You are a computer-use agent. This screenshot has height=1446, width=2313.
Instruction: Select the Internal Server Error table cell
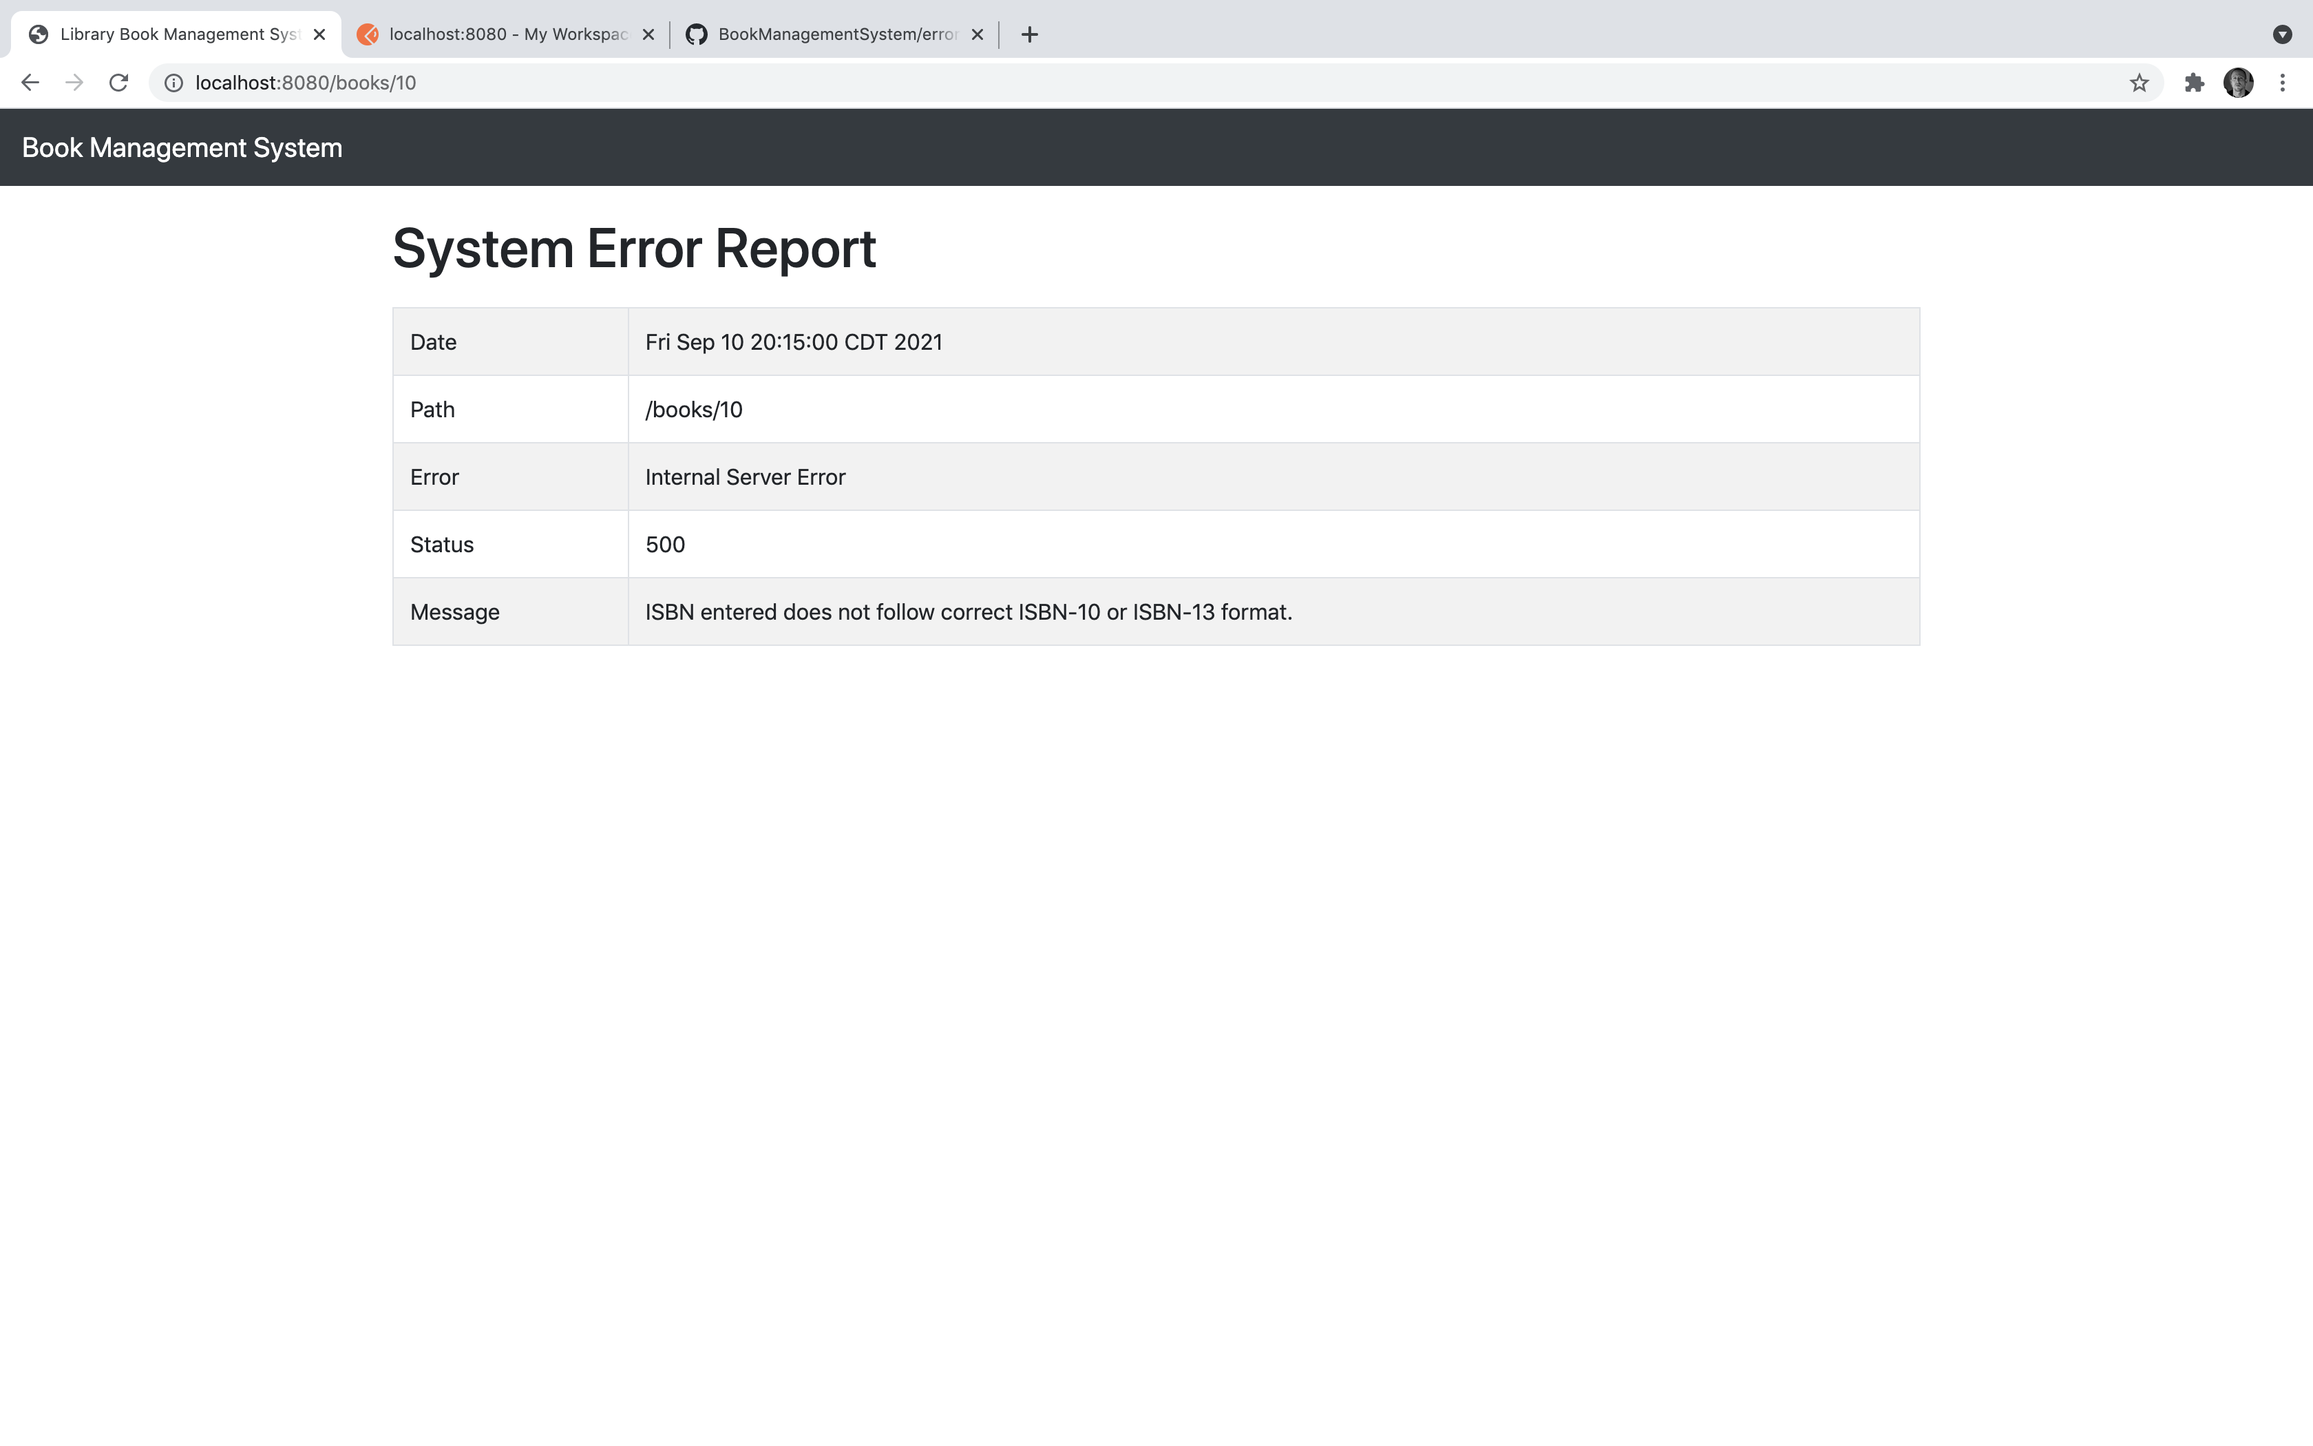pyautogui.click(x=745, y=476)
